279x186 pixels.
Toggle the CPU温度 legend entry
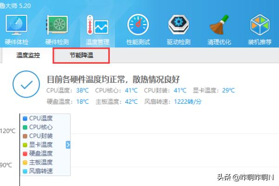pyautogui.click(x=38, y=119)
